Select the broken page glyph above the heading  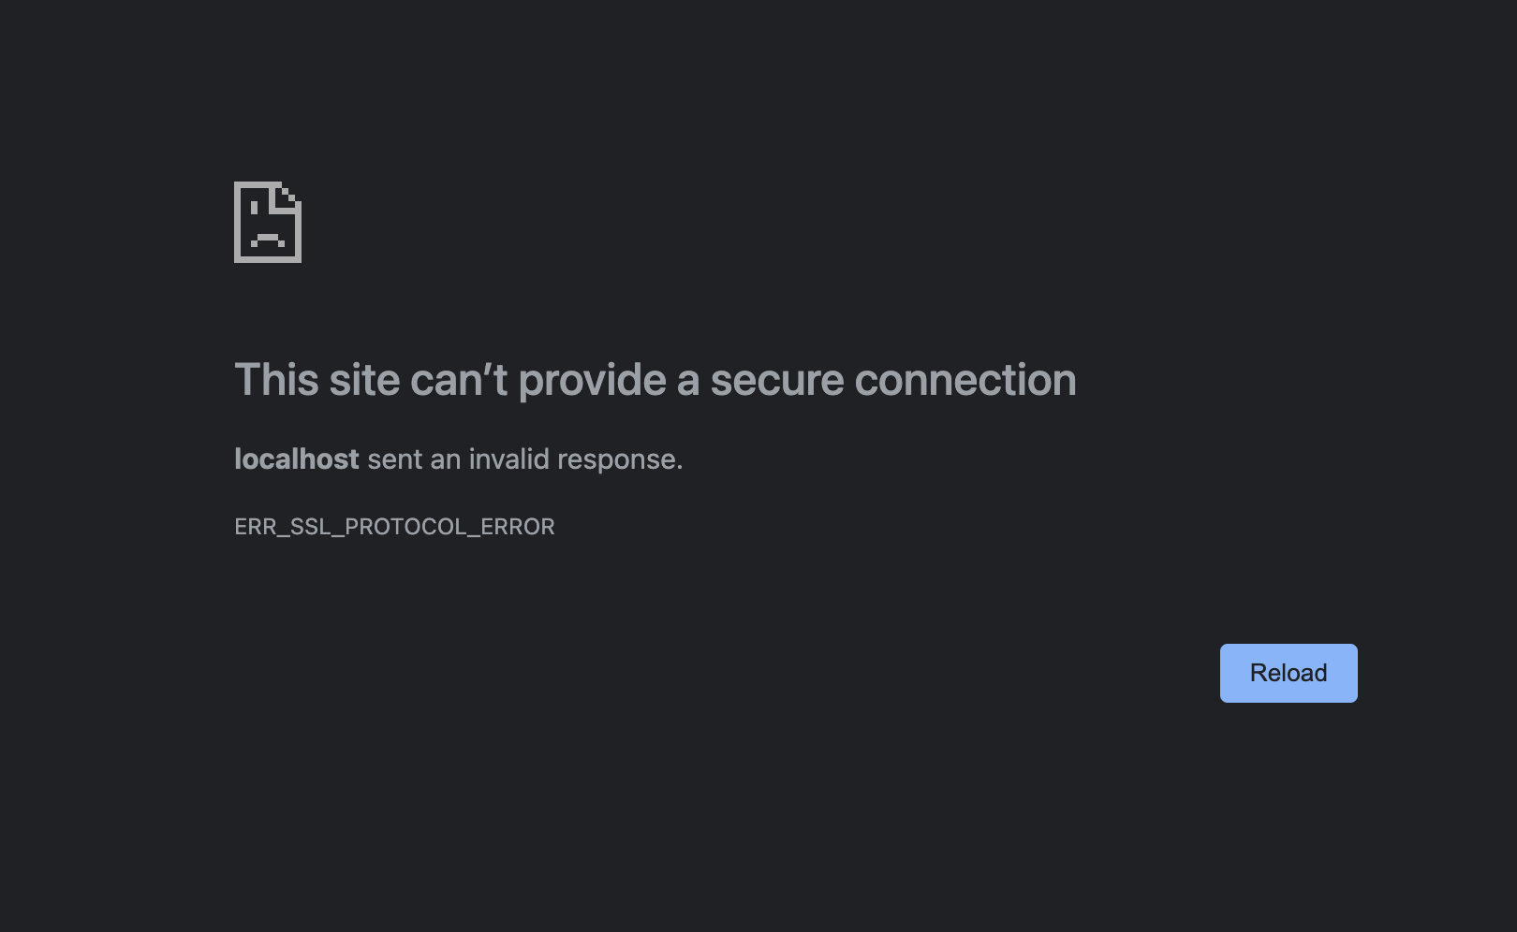pos(267,223)
